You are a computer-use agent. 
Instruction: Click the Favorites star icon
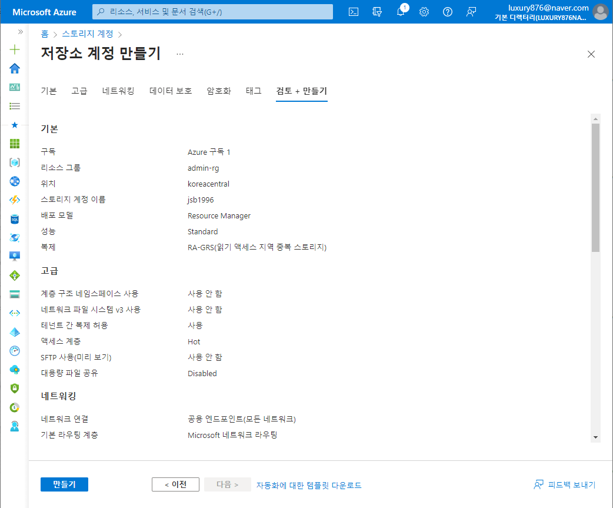(15, 125)
